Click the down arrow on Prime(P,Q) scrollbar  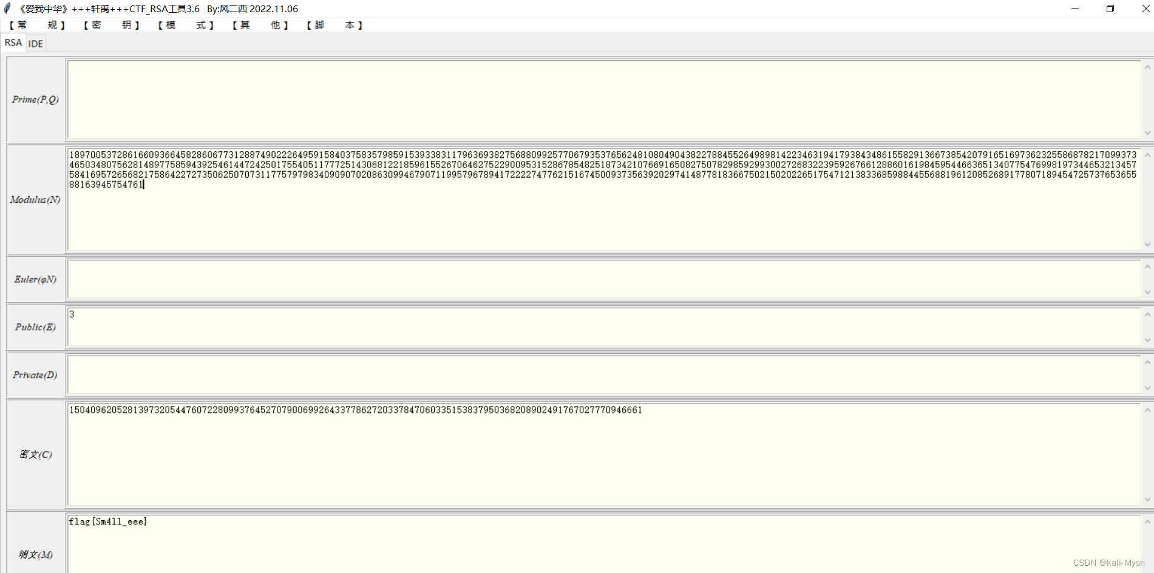[x=1147, y=133]
